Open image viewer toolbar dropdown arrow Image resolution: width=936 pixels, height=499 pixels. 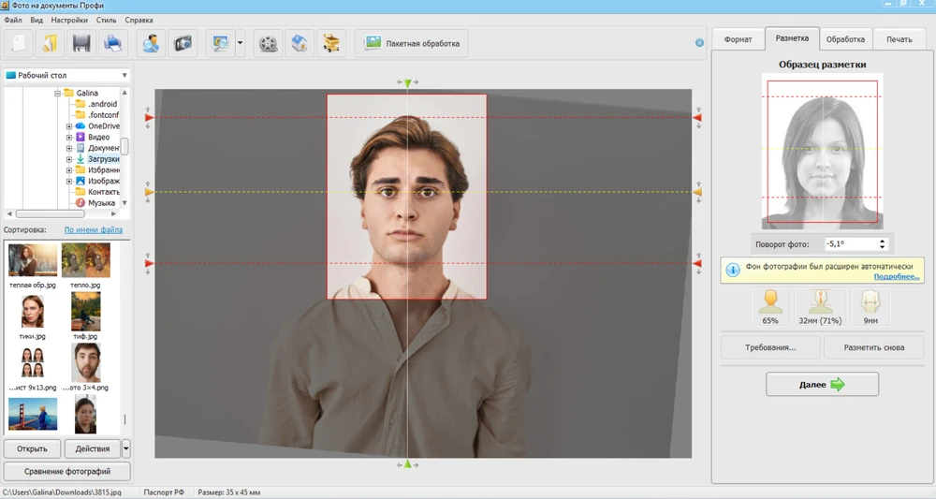click(x=240, y=43)
